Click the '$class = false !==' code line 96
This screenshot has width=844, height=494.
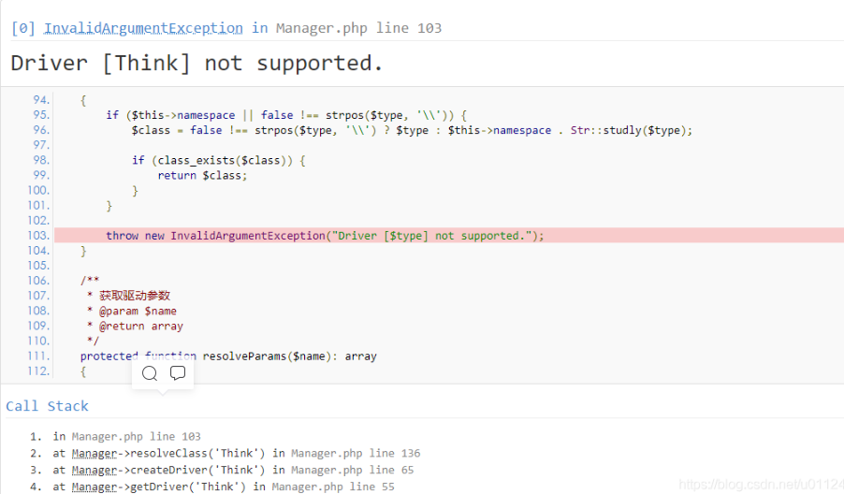[412, 130]
